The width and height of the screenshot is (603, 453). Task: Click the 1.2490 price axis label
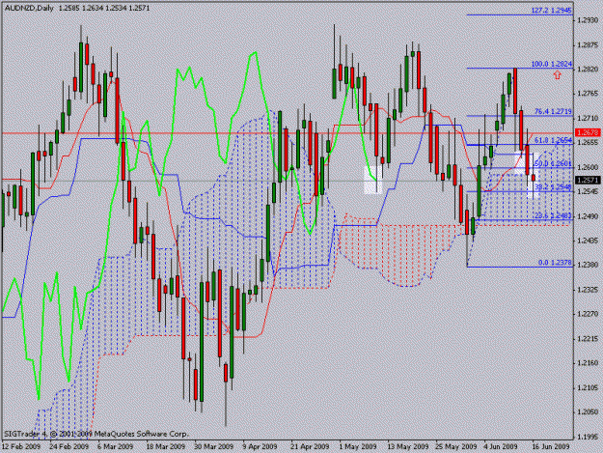[x=588, y=216]
